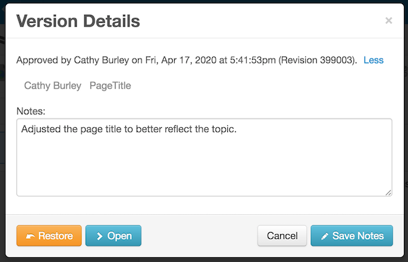This screenshot has height=262, width=408.
Task: Save the notes with Save Notes
Action: pyautogui.click(x=352, y=235)
